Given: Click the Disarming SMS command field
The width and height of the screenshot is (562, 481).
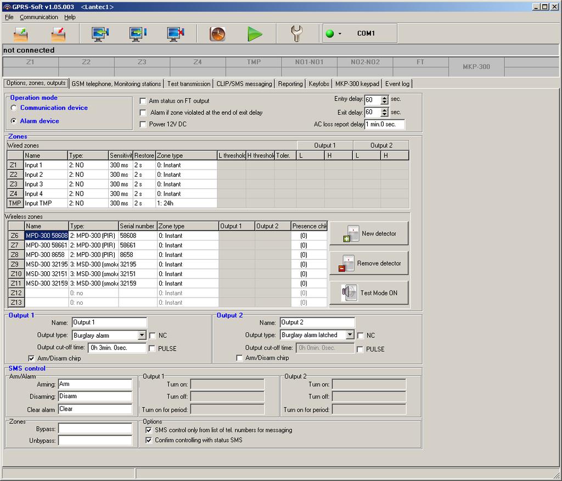Looking at the screenshot, I should tap(95, 396).
